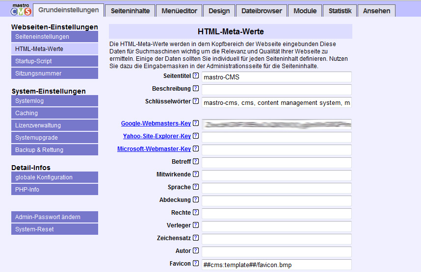Go to the Design tab
The image size is (421, 272).
click(x=219, y=11)
